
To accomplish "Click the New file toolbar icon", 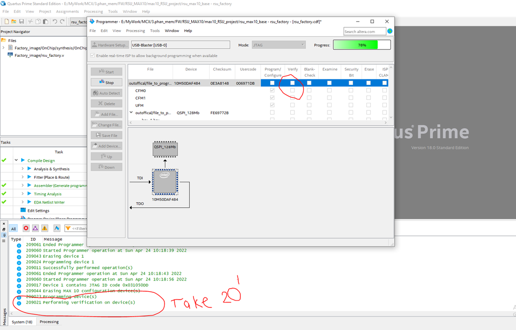I will (x=6, y=21).
